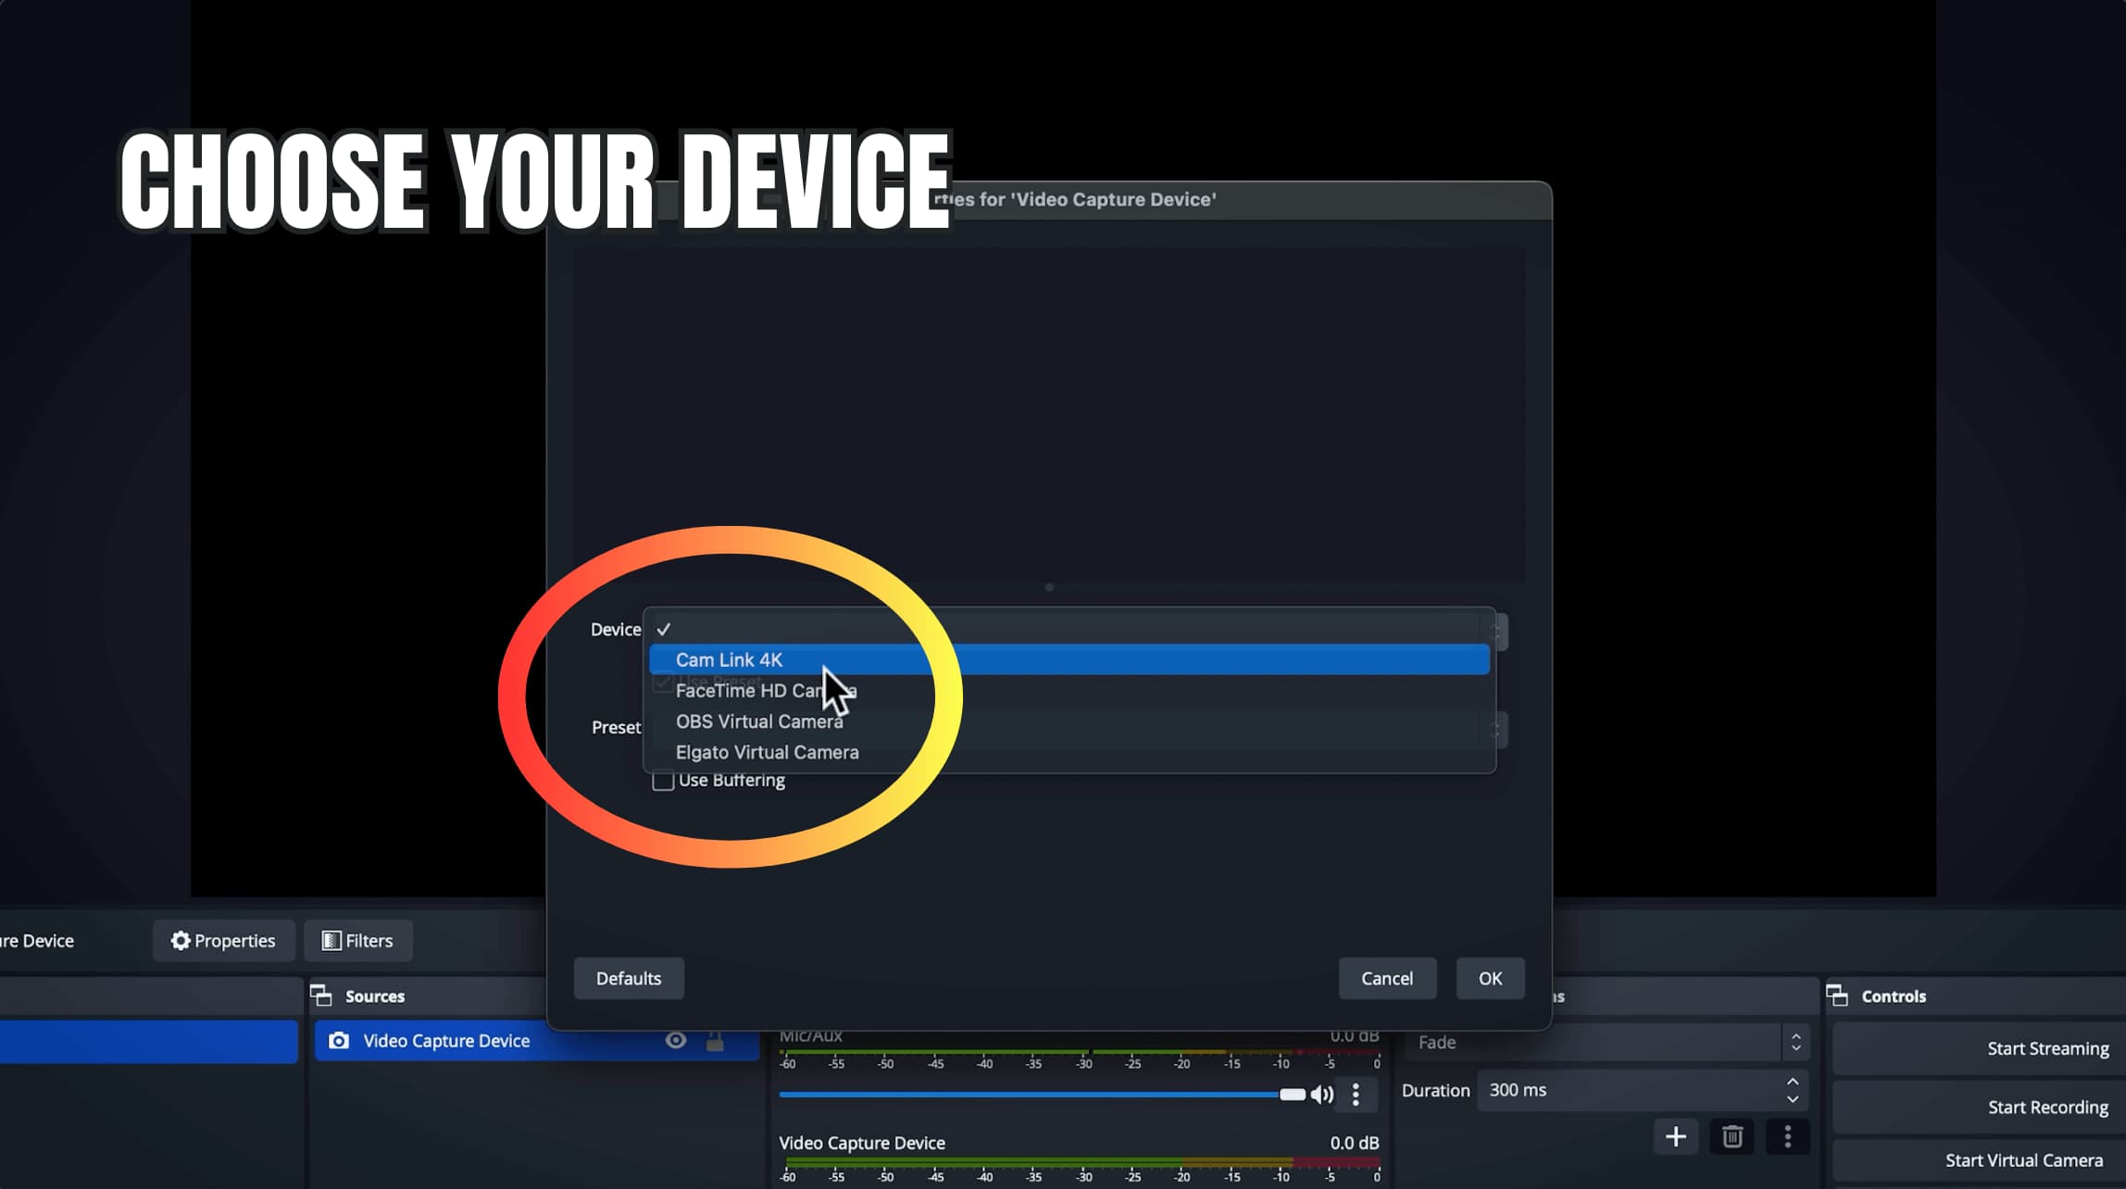This screenshot has width=2126, height=1189.
Task: Choose FaceTime HD Camera device option
Action: (x=1069, y=691)
